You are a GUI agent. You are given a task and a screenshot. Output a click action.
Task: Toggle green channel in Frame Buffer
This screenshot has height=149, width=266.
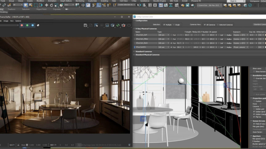(27, 25)
